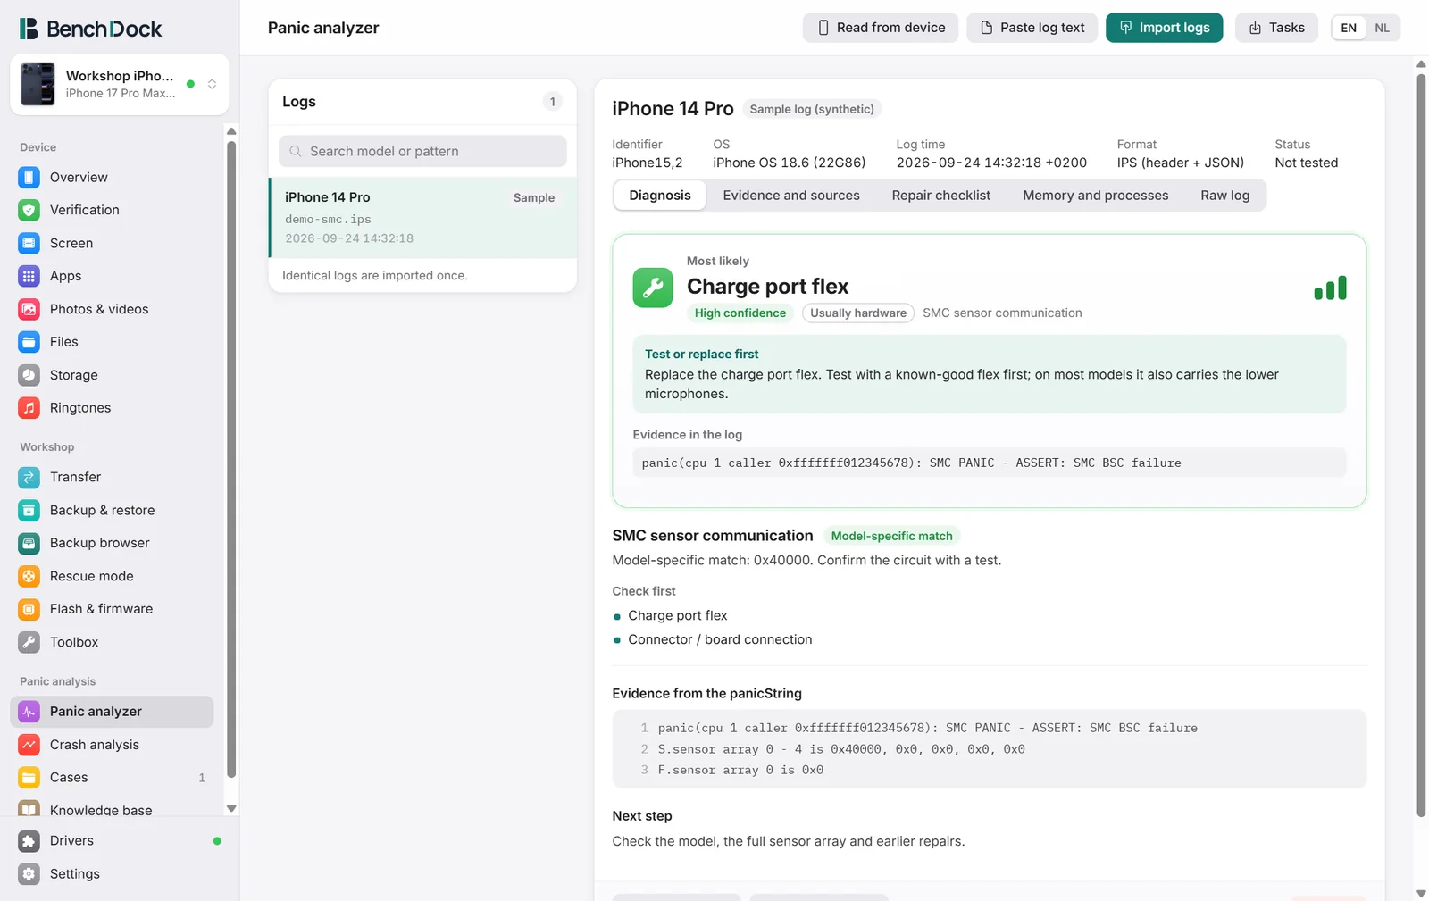
Task: Select the Storage icon
Action: (x=29, y=375)
